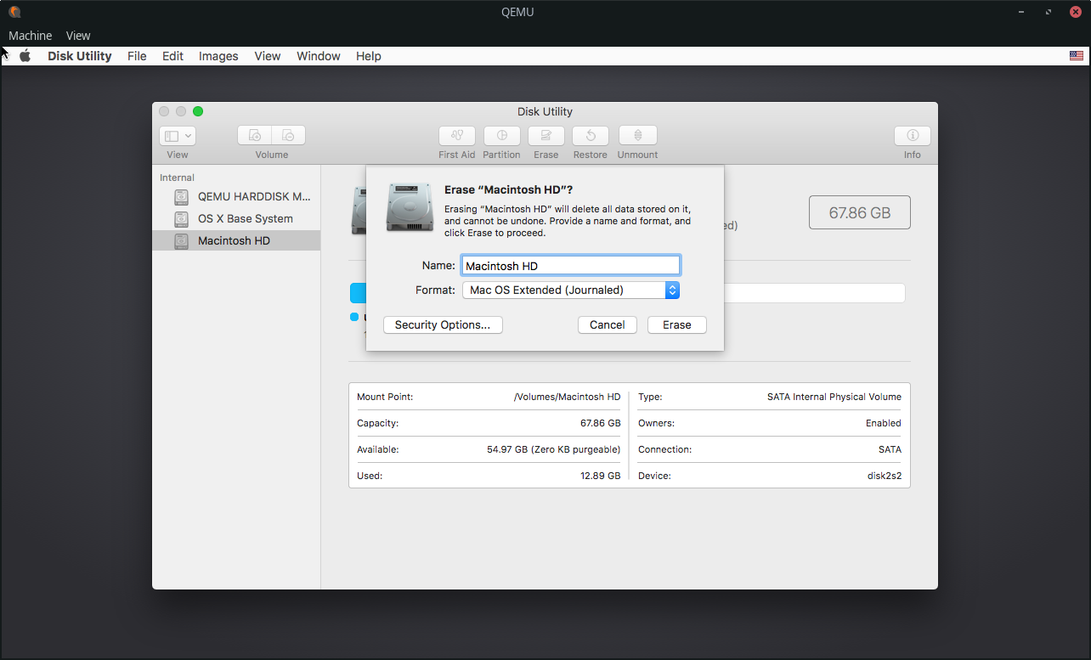
Task: Click the Used value 12.89 GB
Action: 600,476
